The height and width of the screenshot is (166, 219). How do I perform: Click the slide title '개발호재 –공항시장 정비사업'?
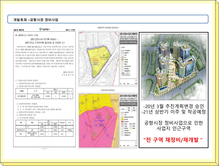click(x=36, y=20)
